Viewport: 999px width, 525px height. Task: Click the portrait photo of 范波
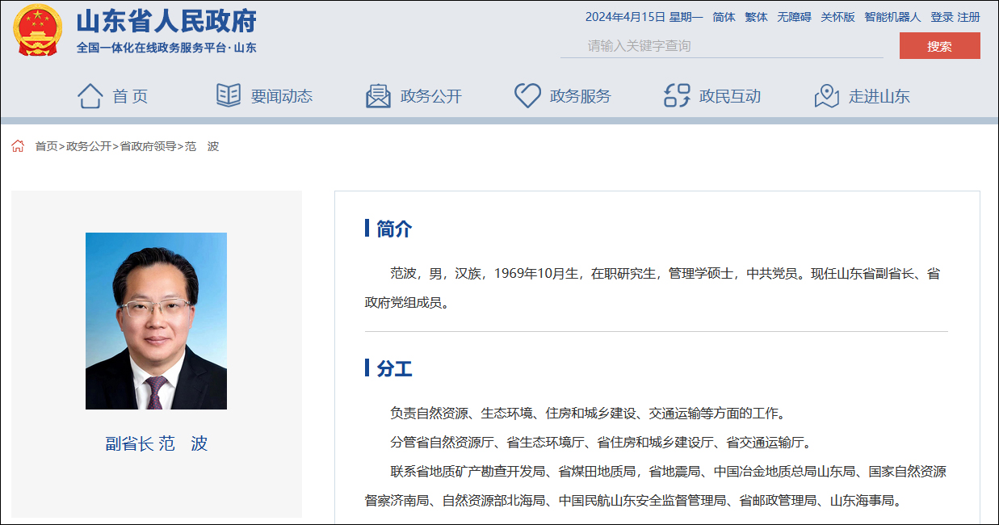(156, 321)
